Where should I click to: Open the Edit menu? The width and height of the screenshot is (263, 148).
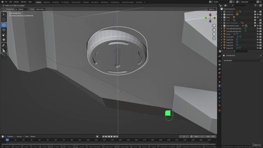point(11,2)
